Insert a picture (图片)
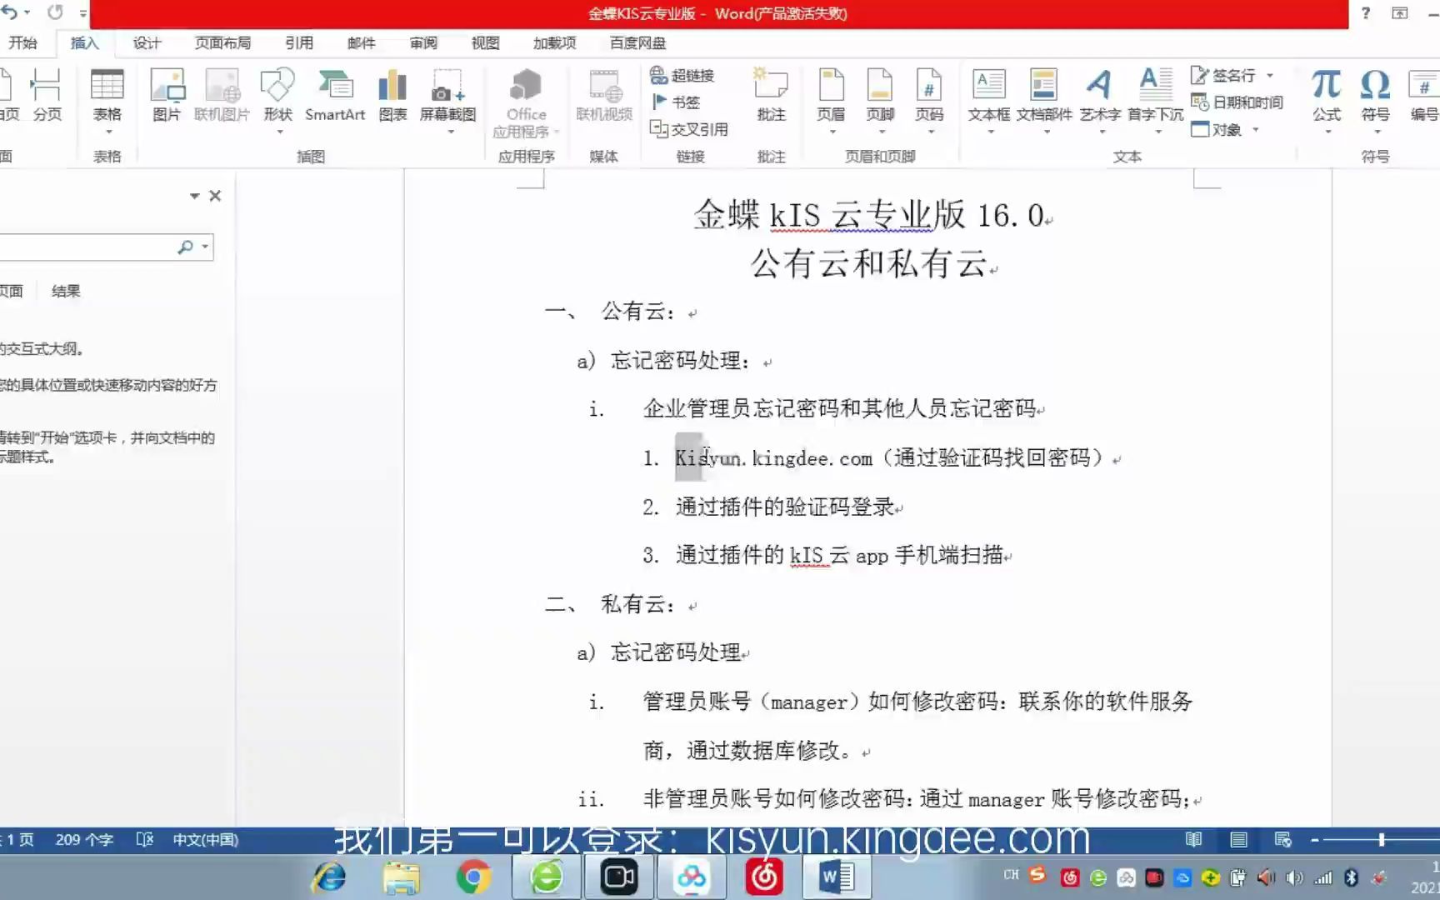Screen dimensions: 1440x900 pos(167,96)
